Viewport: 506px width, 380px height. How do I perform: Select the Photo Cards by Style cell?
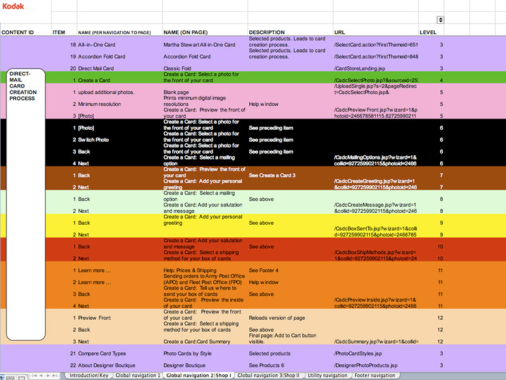187,353
